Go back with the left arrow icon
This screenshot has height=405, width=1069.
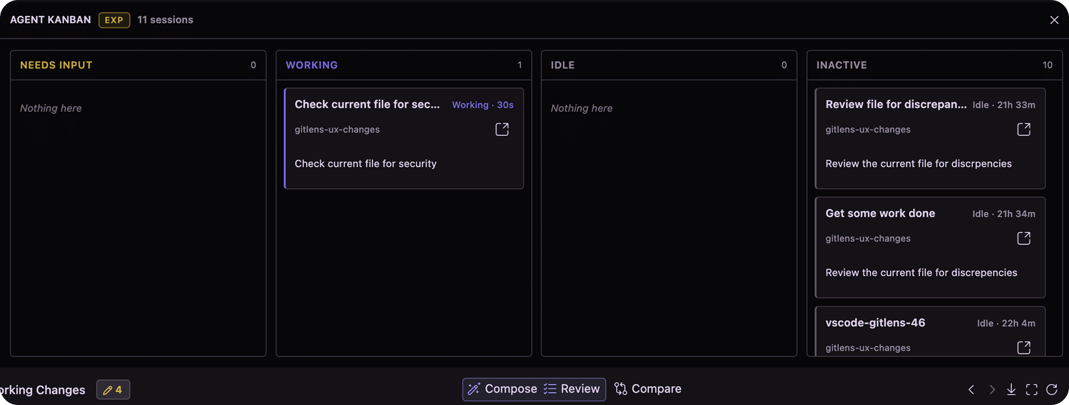(x=971, y=390)
